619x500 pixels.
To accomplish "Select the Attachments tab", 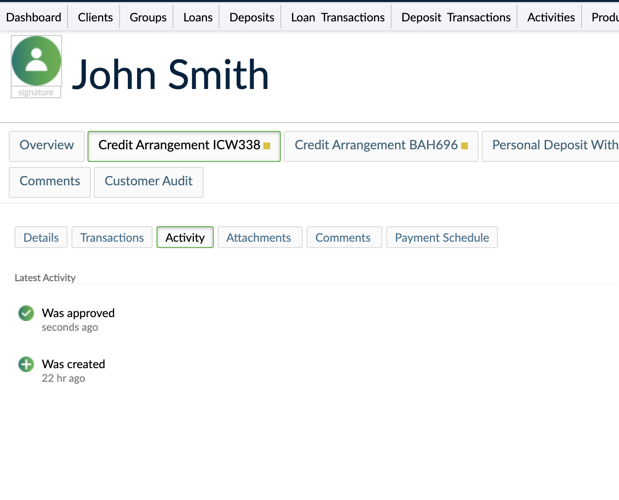I will click(259, 237).
